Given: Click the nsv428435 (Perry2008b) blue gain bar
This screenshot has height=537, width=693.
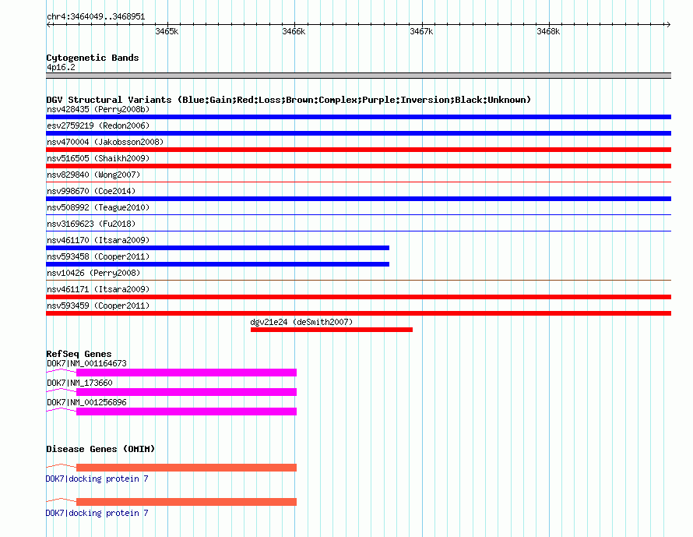Looking at the screenshot, I should coord(358,117).
